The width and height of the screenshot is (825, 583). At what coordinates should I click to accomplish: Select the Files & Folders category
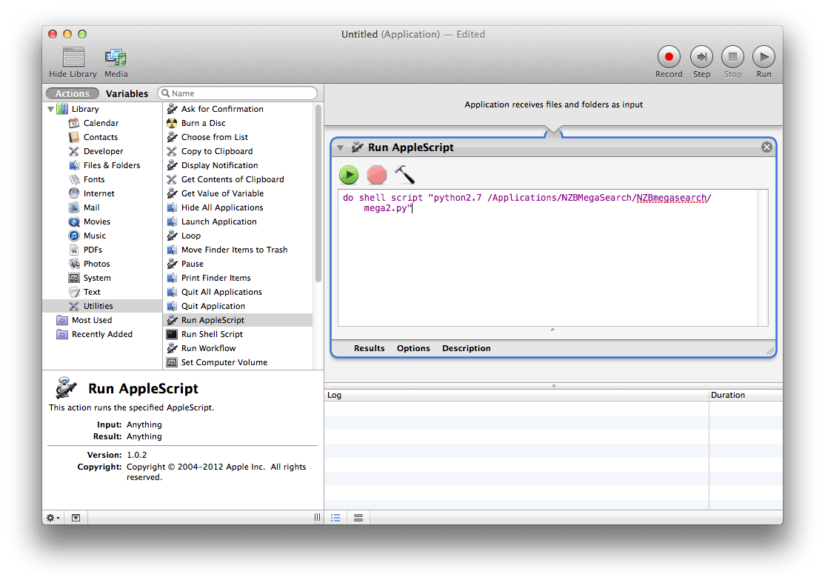point(111,165)
